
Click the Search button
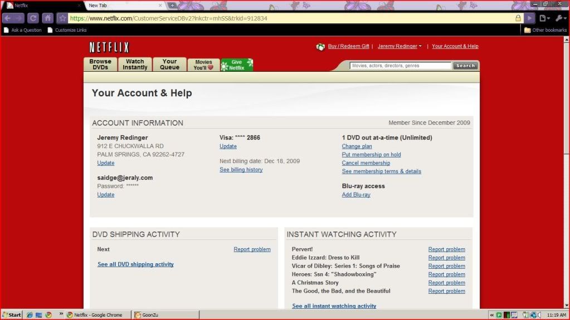[x=465, y=66]
